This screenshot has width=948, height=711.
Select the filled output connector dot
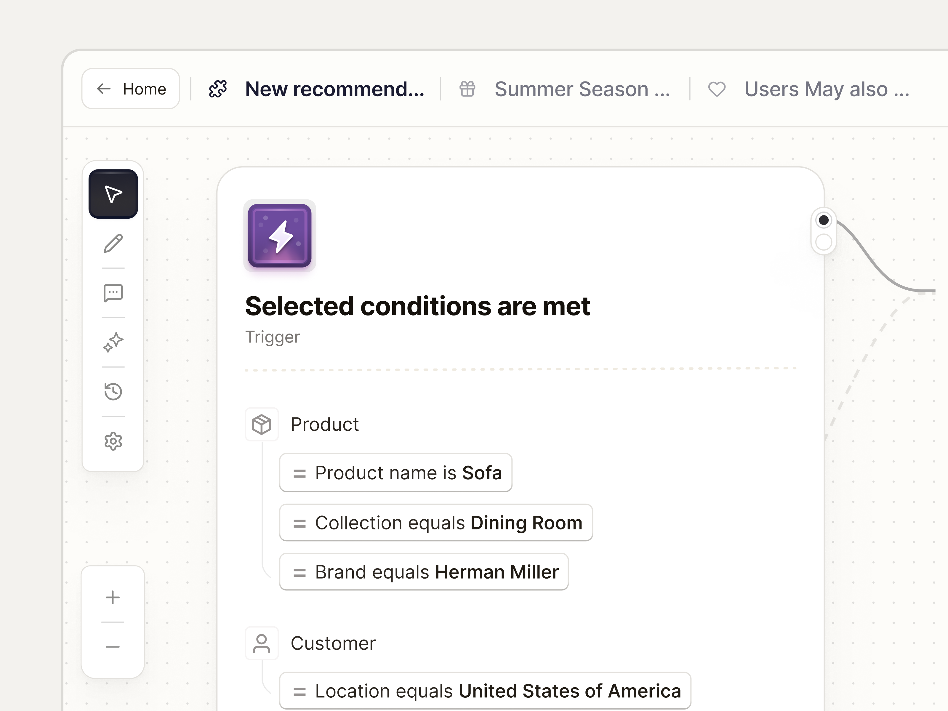[x=824, y=220]
